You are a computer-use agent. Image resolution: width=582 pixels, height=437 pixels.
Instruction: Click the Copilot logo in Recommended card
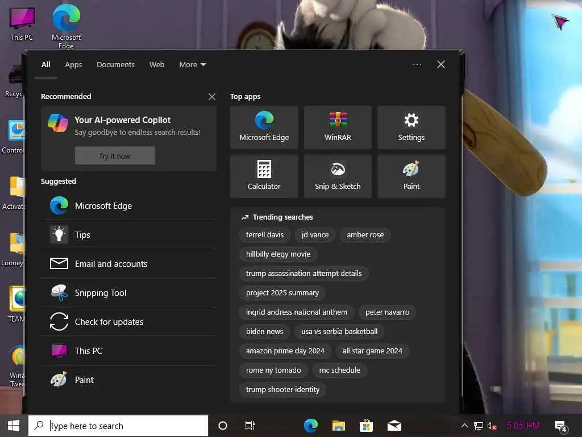[x=58, y=123]
